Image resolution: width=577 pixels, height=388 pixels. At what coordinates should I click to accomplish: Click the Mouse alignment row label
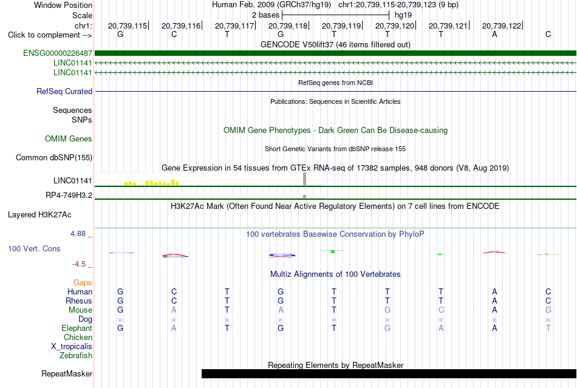point(80,310)
